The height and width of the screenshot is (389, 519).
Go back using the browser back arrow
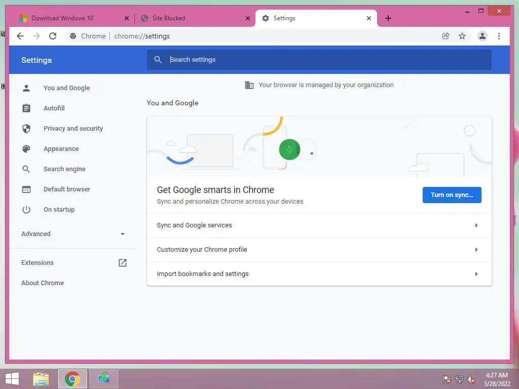tap(20, 36)
